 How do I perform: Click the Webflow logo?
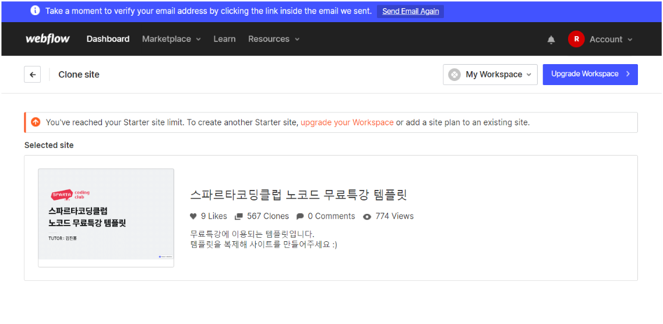pos(47,39)
